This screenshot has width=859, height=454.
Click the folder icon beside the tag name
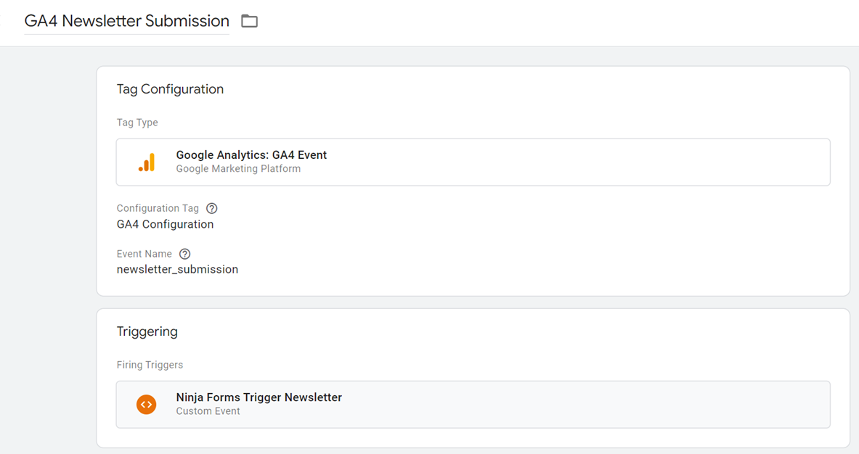[249, 21]
